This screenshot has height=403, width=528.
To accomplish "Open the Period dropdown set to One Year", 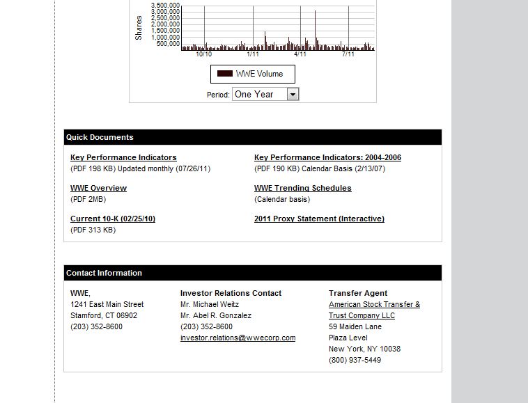I will 265,94.
